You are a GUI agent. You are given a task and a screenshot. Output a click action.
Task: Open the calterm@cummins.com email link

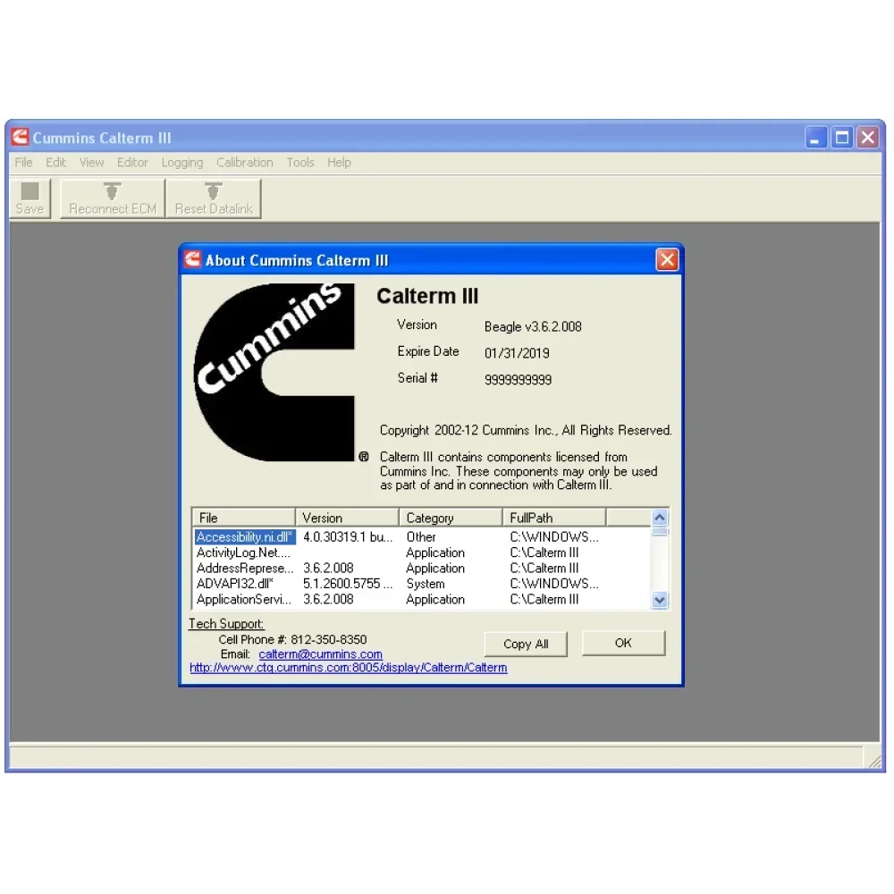pyautogui.click(x=320, y=654)
